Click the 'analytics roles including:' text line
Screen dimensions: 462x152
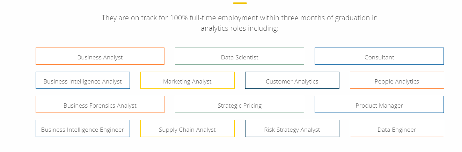click(x=240, y=28)
